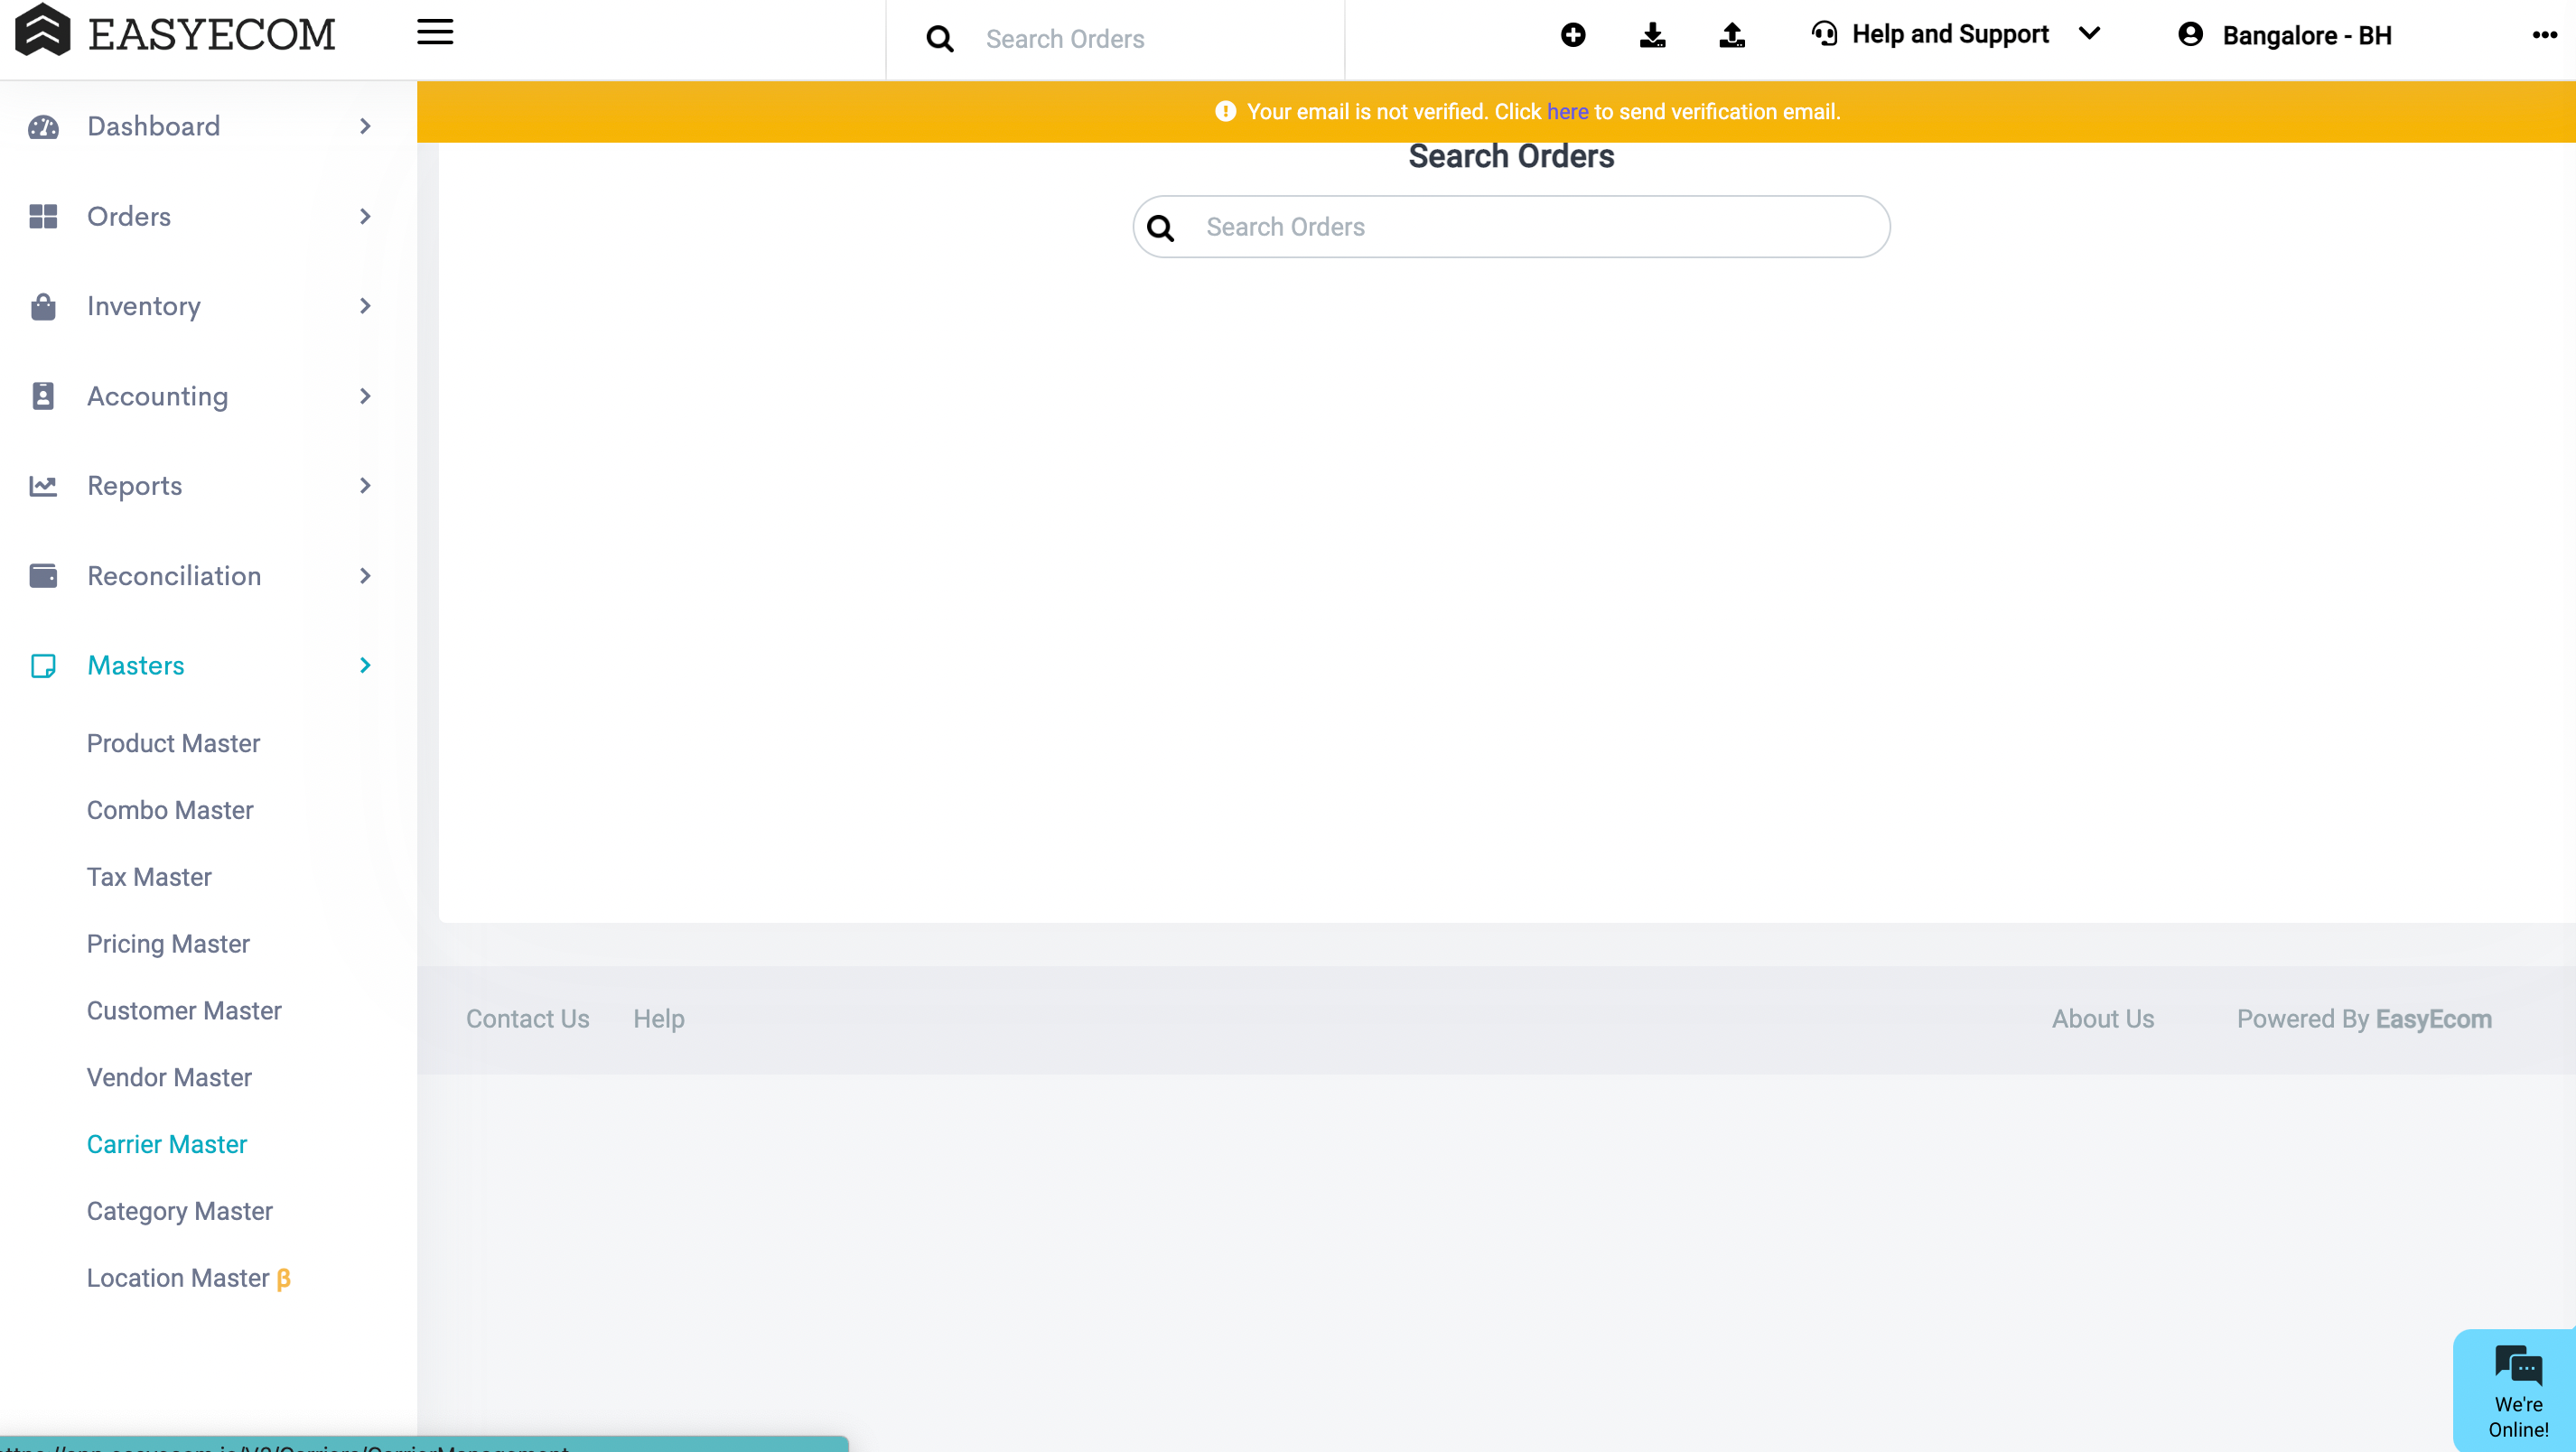Open the Help and Support dropdown arrow
Screen dimensions: 2576x1452
[2089, 34]
